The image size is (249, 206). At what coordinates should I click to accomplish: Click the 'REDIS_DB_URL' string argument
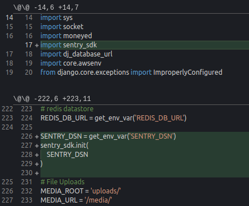[161, 118]
